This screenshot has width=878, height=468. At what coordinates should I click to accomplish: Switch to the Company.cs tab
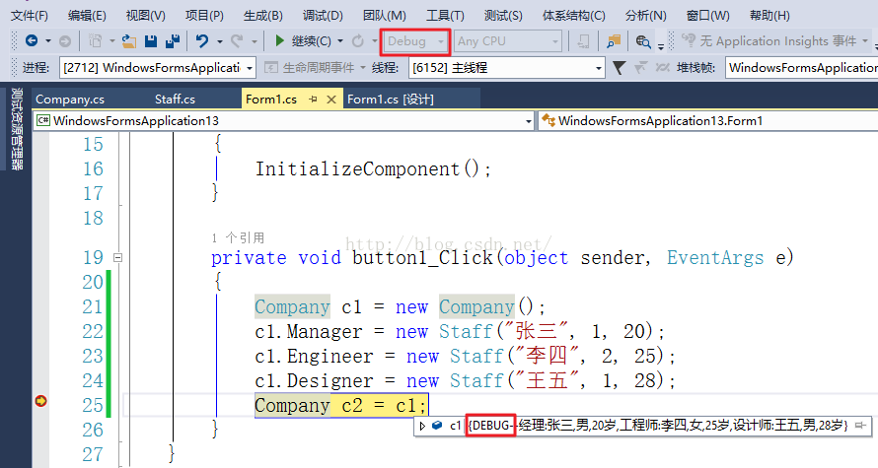click(x=70, y=99)
